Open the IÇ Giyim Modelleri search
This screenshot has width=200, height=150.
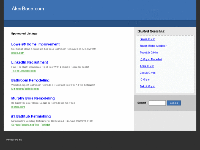(151, 59)
